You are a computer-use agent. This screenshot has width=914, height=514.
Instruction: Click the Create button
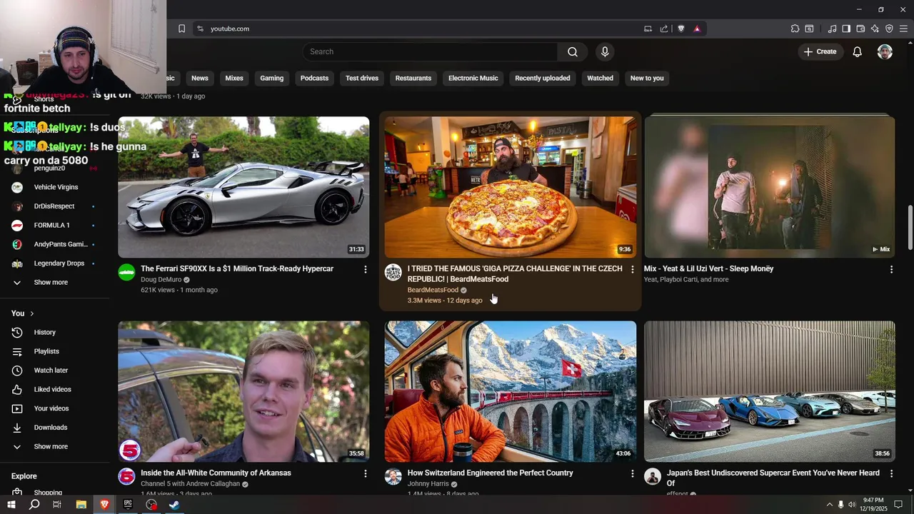(x=820, y=51)
